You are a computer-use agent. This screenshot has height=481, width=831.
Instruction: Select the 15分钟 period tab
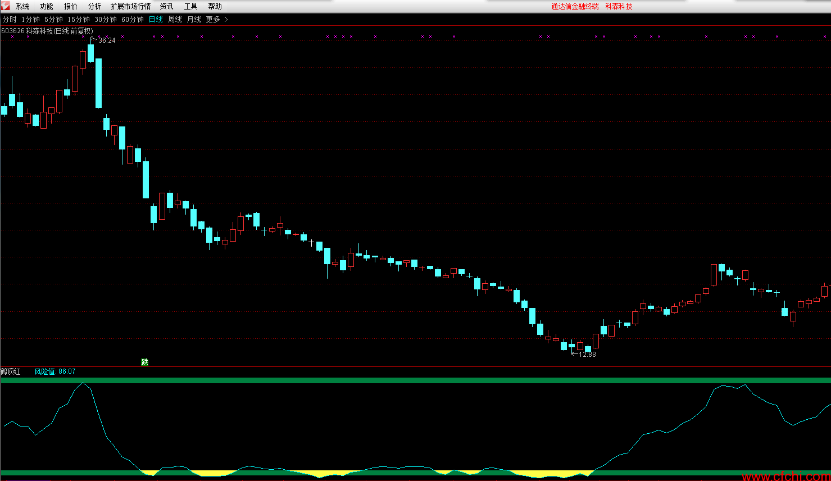pyautogui.click(x=79, y=19)
